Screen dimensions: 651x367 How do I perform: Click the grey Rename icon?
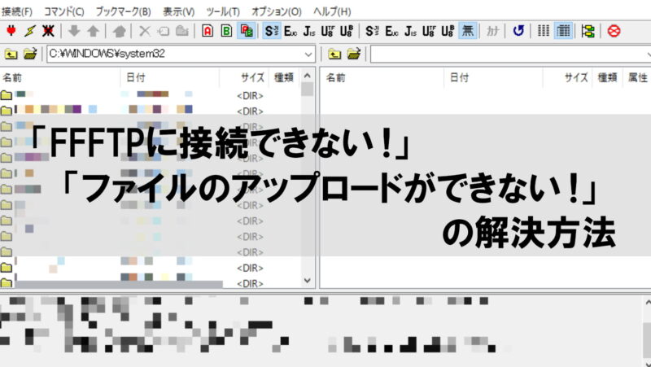point(164,31)
